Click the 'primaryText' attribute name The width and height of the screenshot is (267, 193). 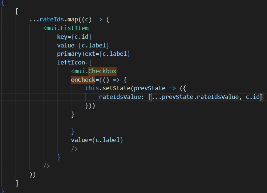(x=76, y=54)
